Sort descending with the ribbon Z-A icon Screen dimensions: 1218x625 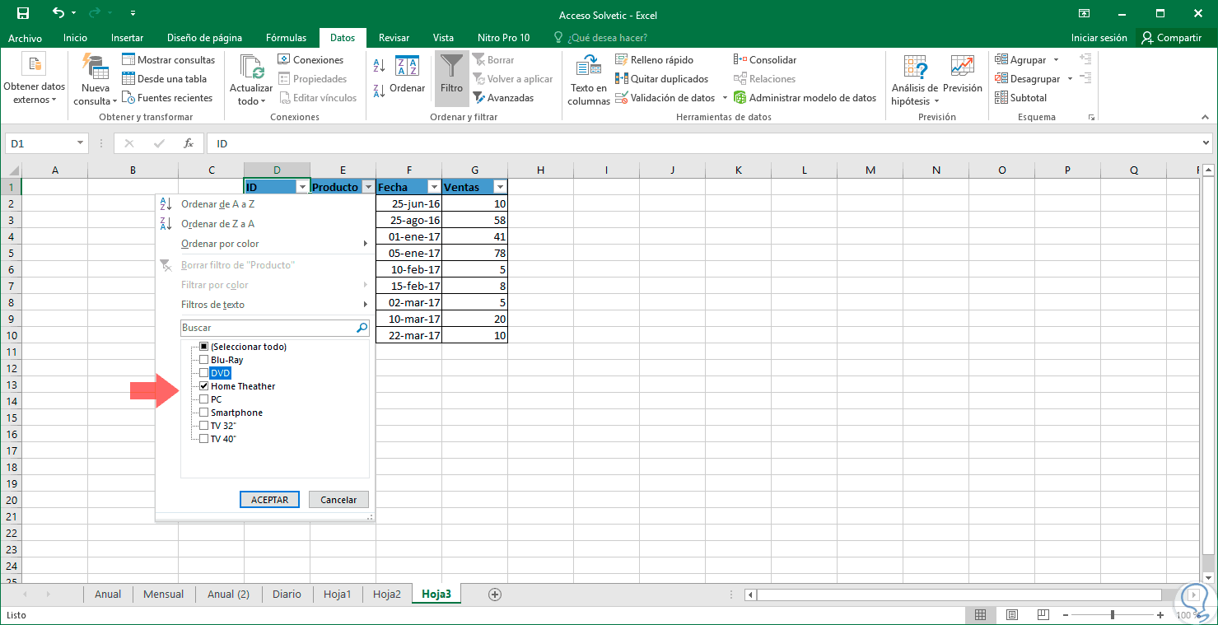pyautogui.click(x=380, y=91)
